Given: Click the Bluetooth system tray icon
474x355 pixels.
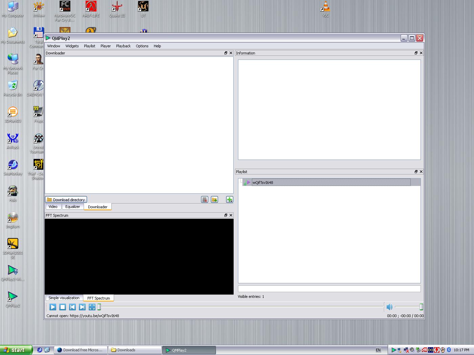Looking at the screenshot, I should [449, 350].
